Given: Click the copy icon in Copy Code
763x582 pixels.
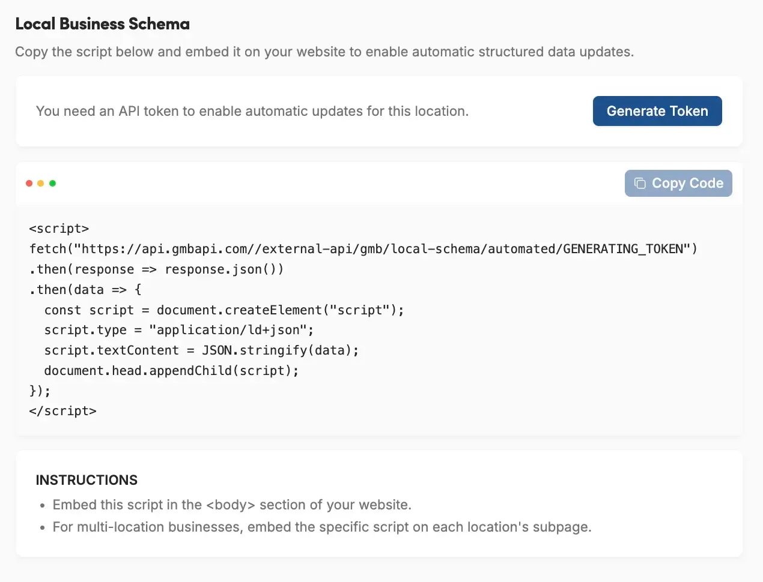Looking at the screenshot, I should 640,183.
